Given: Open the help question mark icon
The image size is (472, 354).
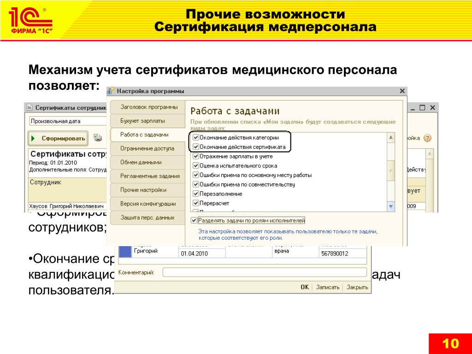Looking at the screenshot, I should 427,138.
